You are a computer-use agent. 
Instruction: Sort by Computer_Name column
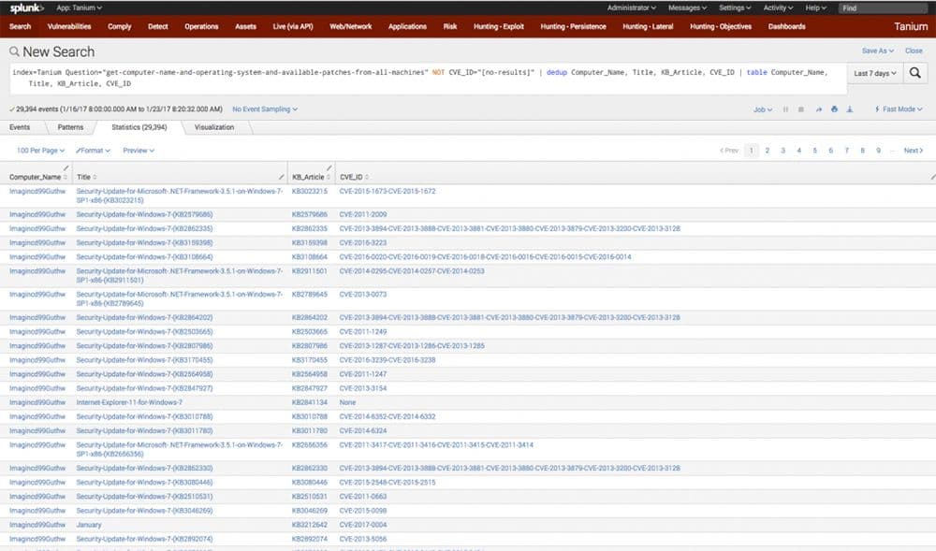38,177
